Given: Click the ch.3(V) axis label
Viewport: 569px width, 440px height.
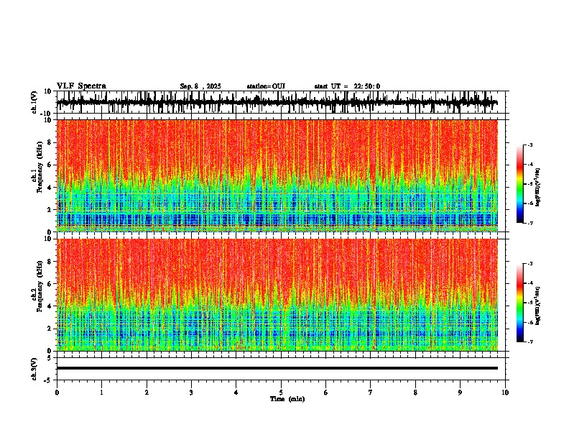Looking at the screenshot, I should [34, 369].
